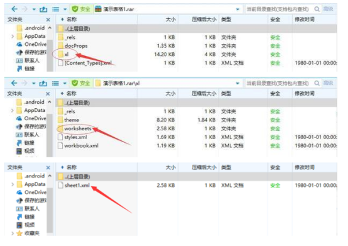
Task: Go forward in the 演示表格1.rar root window
Action: (24, 9)
